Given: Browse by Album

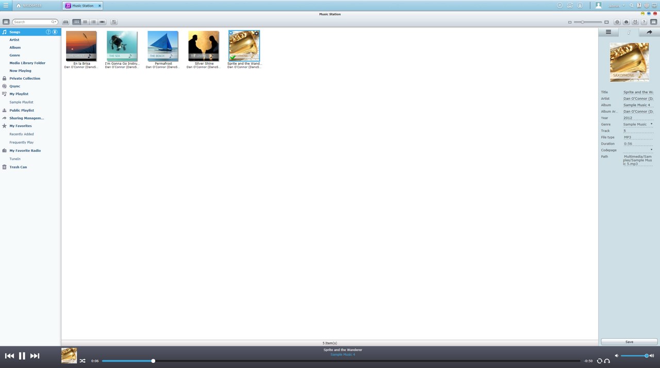Looking at the screenshot, I should pos(15,47).
